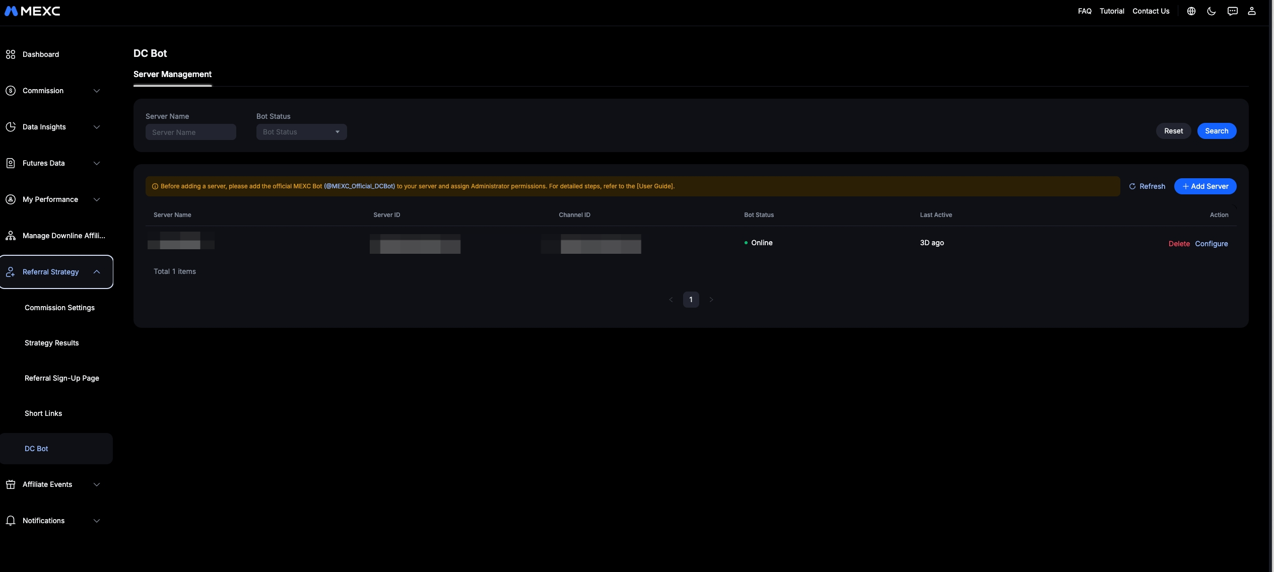Image resolution: width=1274 pixels, height=572 pixels.
Task: Click the Dashboard grid icon
Action: coord(11,54)
